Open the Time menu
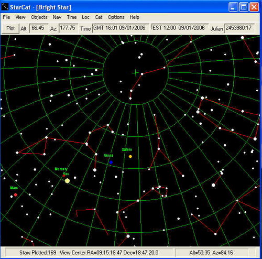This screenshot has width=262, height=259. pos(72,17)
